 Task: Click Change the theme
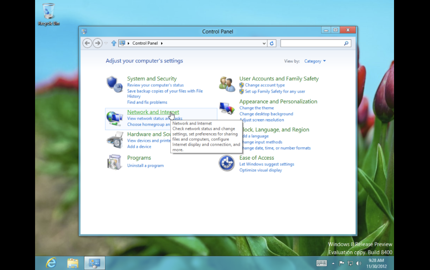[x=256, y=108]
